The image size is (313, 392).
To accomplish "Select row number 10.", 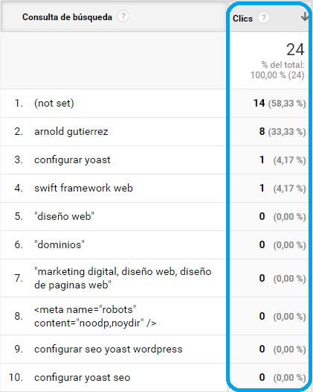I will 16,378.
